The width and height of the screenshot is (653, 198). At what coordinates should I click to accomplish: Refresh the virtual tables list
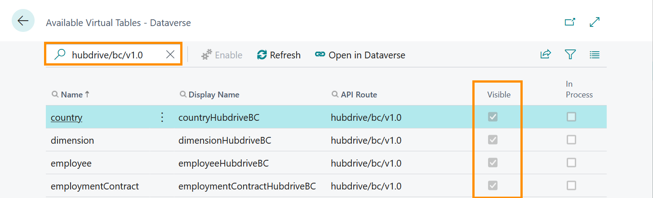click(x=279, y=55)
